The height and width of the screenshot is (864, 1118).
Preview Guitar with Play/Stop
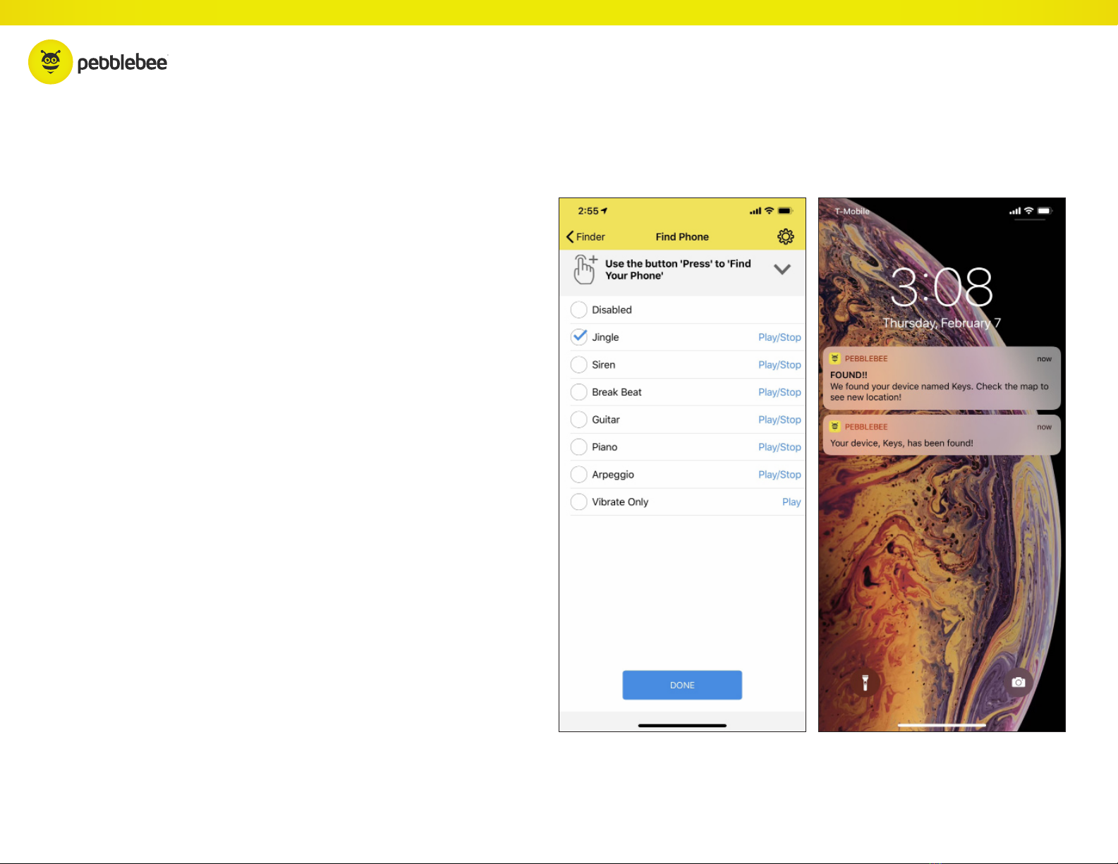coord(779,420)
